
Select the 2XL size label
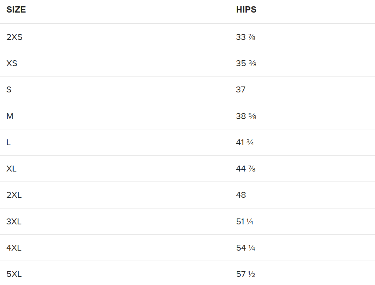click(x=14, y=195)
